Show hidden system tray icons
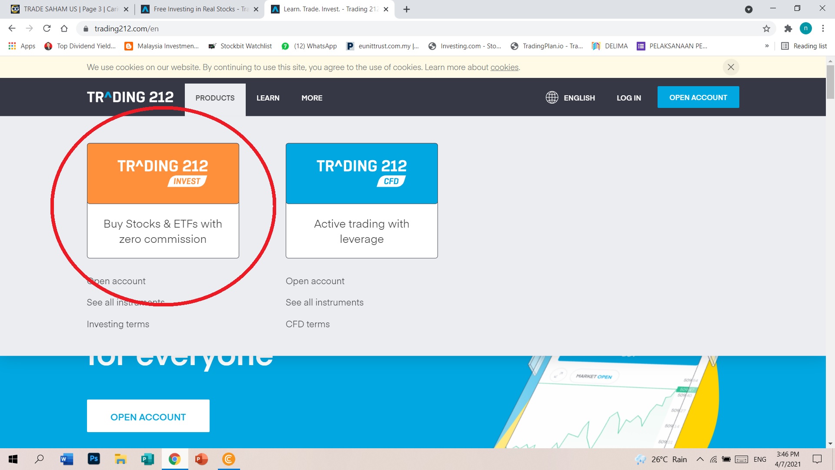Screen dimensions: 835x470 tap(700, 459)
